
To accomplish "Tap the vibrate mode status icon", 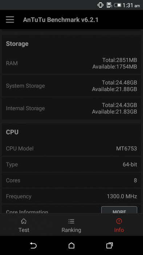I will (101, 5).
